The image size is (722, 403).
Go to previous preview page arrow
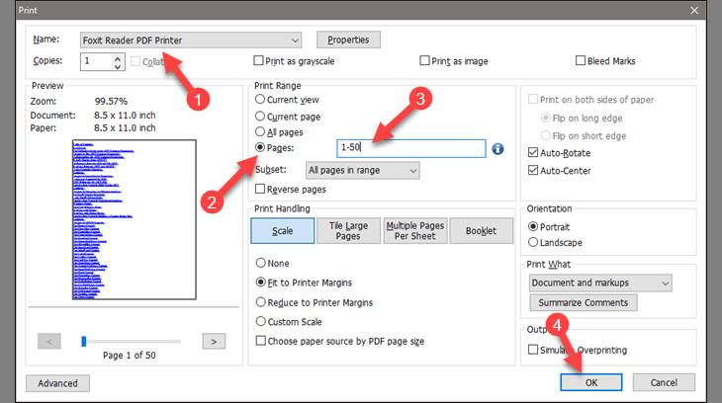[x=50, y=341]
